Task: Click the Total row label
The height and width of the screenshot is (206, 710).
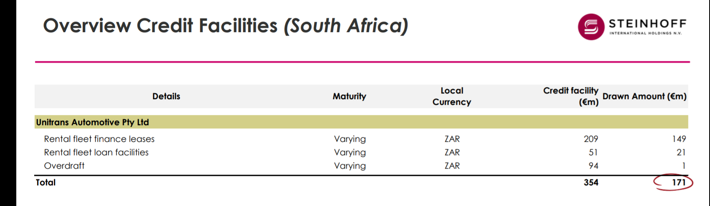Action: pyautogui.click(x=46, y=182)
